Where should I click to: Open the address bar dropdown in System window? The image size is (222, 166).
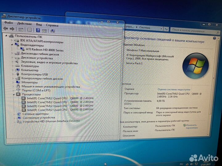point(161,29)
